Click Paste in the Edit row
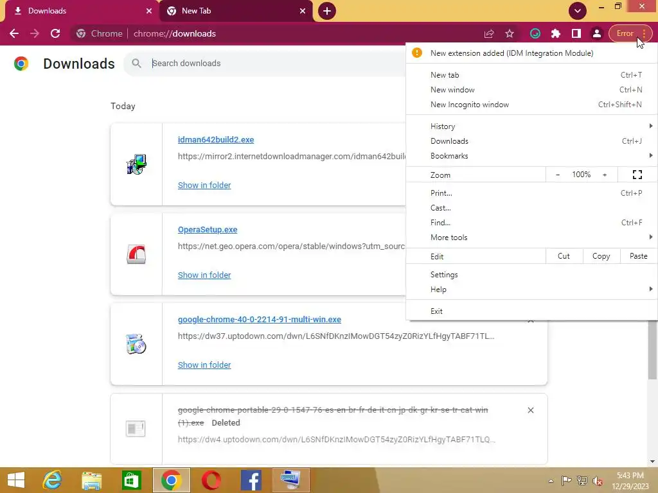 [638, 256]
